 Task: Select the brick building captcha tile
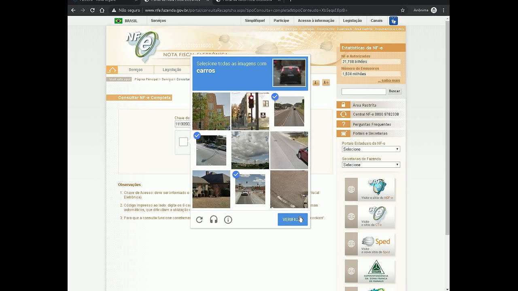point(211,111)
